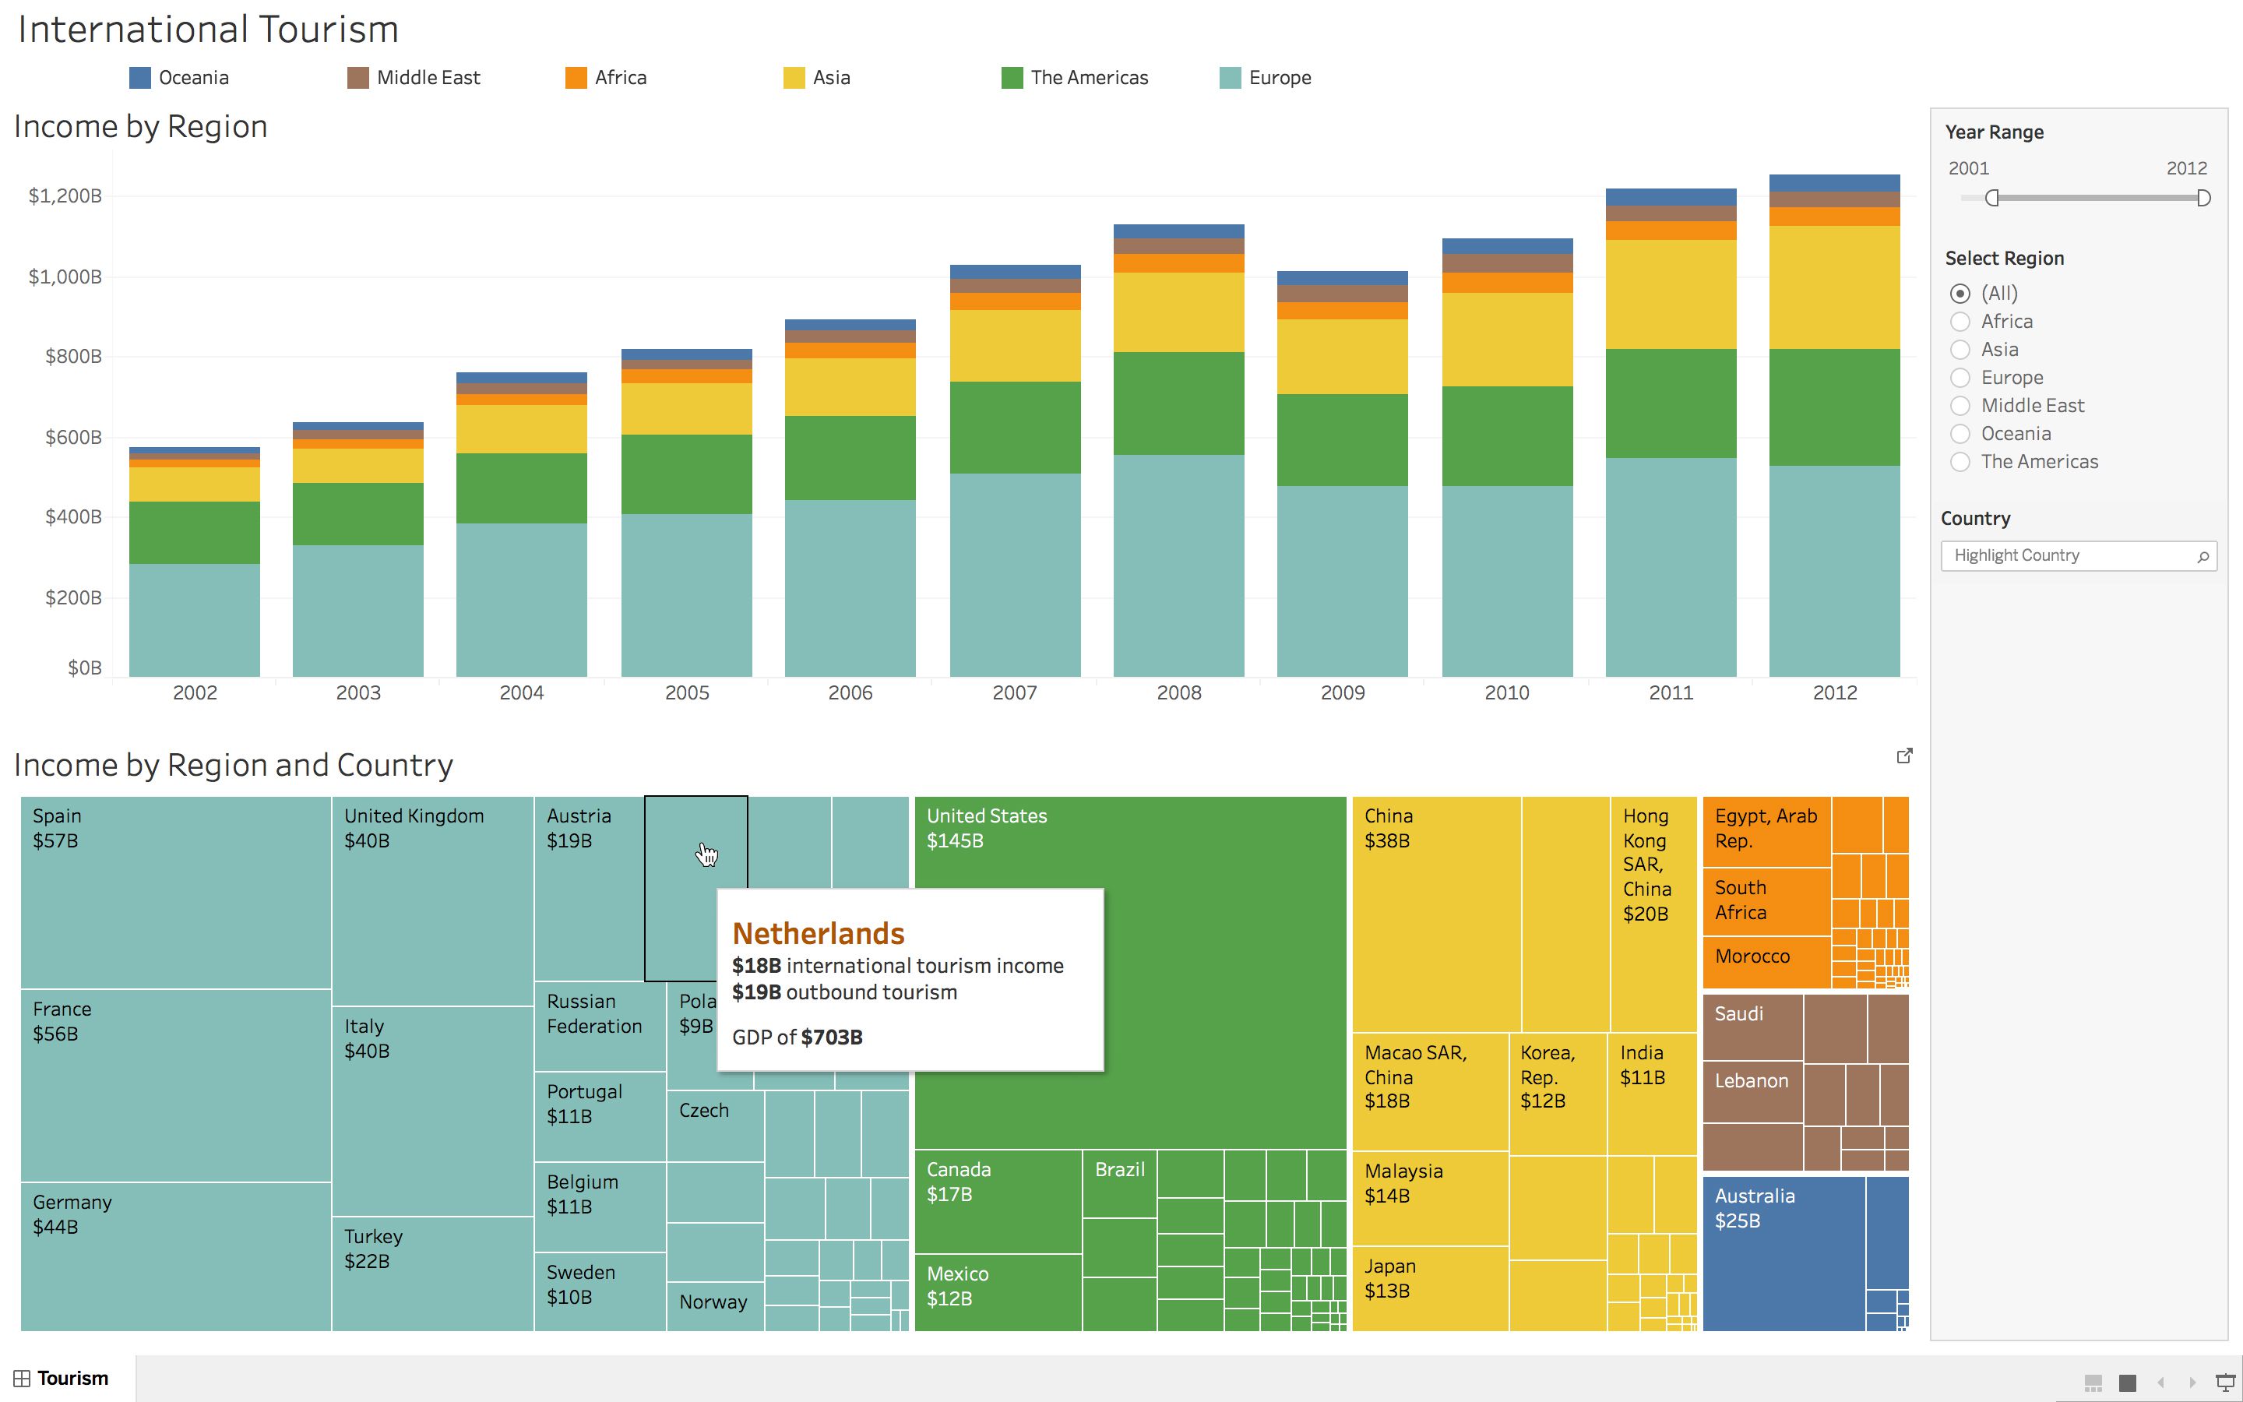This screenshot has height=1402, width=2243.
Task: Click the Oceania legend color swatch
Action: click(x=140, y=78)
